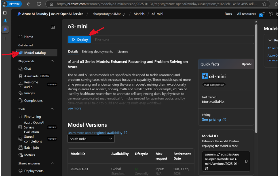Open the Chat playground

pos(25,69)
